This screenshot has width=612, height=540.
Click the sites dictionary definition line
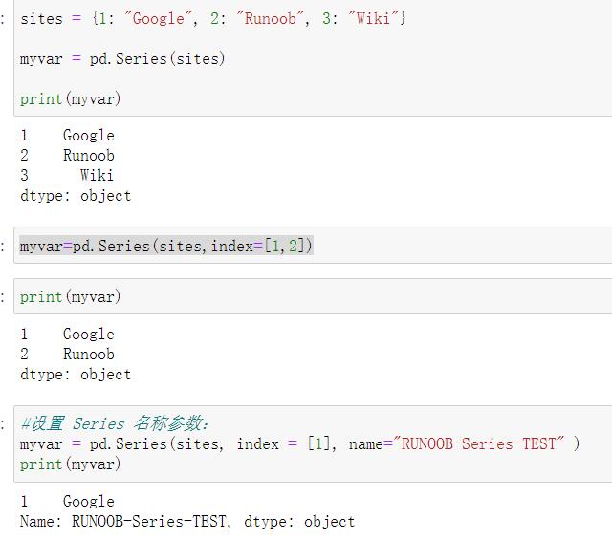(x=212, y=18)
